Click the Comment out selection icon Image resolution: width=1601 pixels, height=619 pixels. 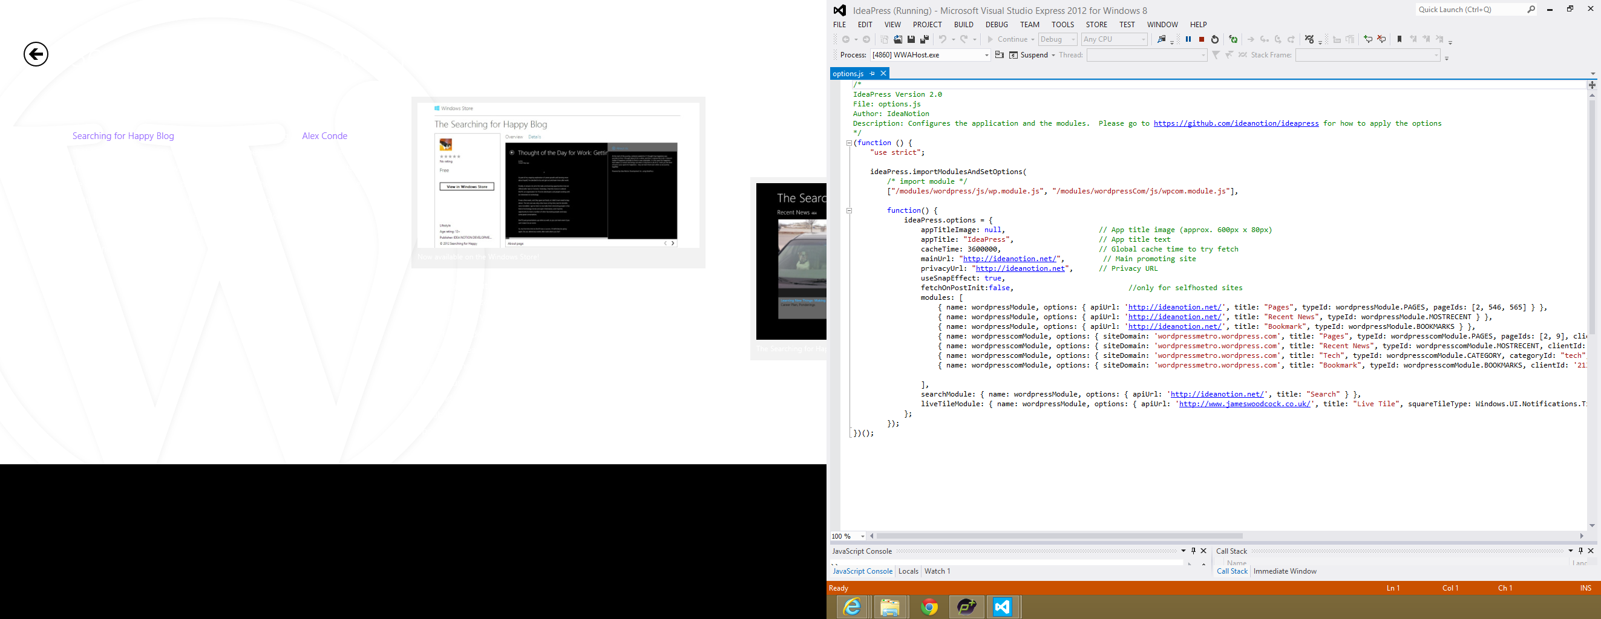(x=1368, y=39)
